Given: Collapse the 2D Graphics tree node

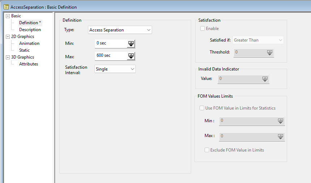Looking at the screenshot, I should (x=8, y=37).
